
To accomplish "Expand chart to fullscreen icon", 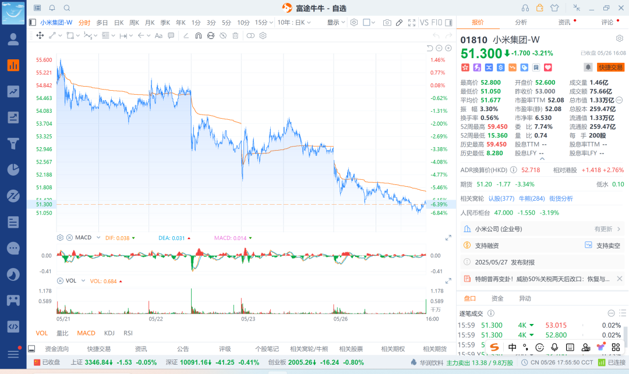I will coord(412,23).
